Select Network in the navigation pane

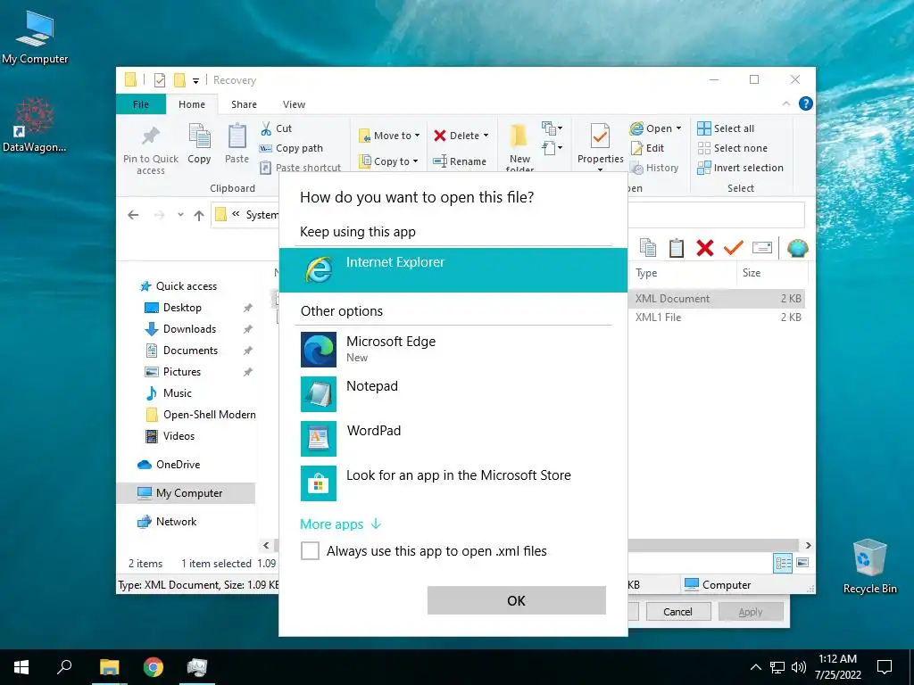pos(176,521)
